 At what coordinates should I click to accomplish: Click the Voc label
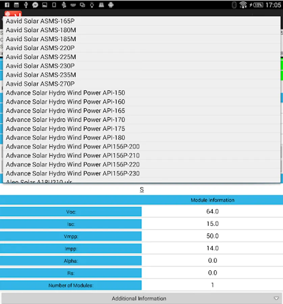pos(71,211)
